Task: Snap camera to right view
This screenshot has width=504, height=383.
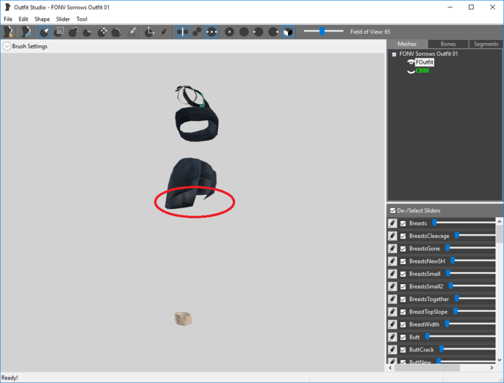Action: click(274, 32)
